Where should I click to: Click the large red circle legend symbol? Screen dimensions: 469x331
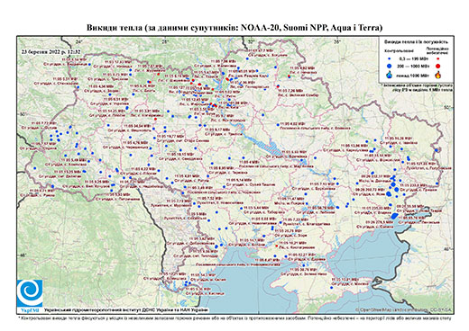click(x=437, y=66)
